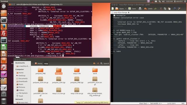Paste clipboard with gedit toolbar icon

point(169,9)
